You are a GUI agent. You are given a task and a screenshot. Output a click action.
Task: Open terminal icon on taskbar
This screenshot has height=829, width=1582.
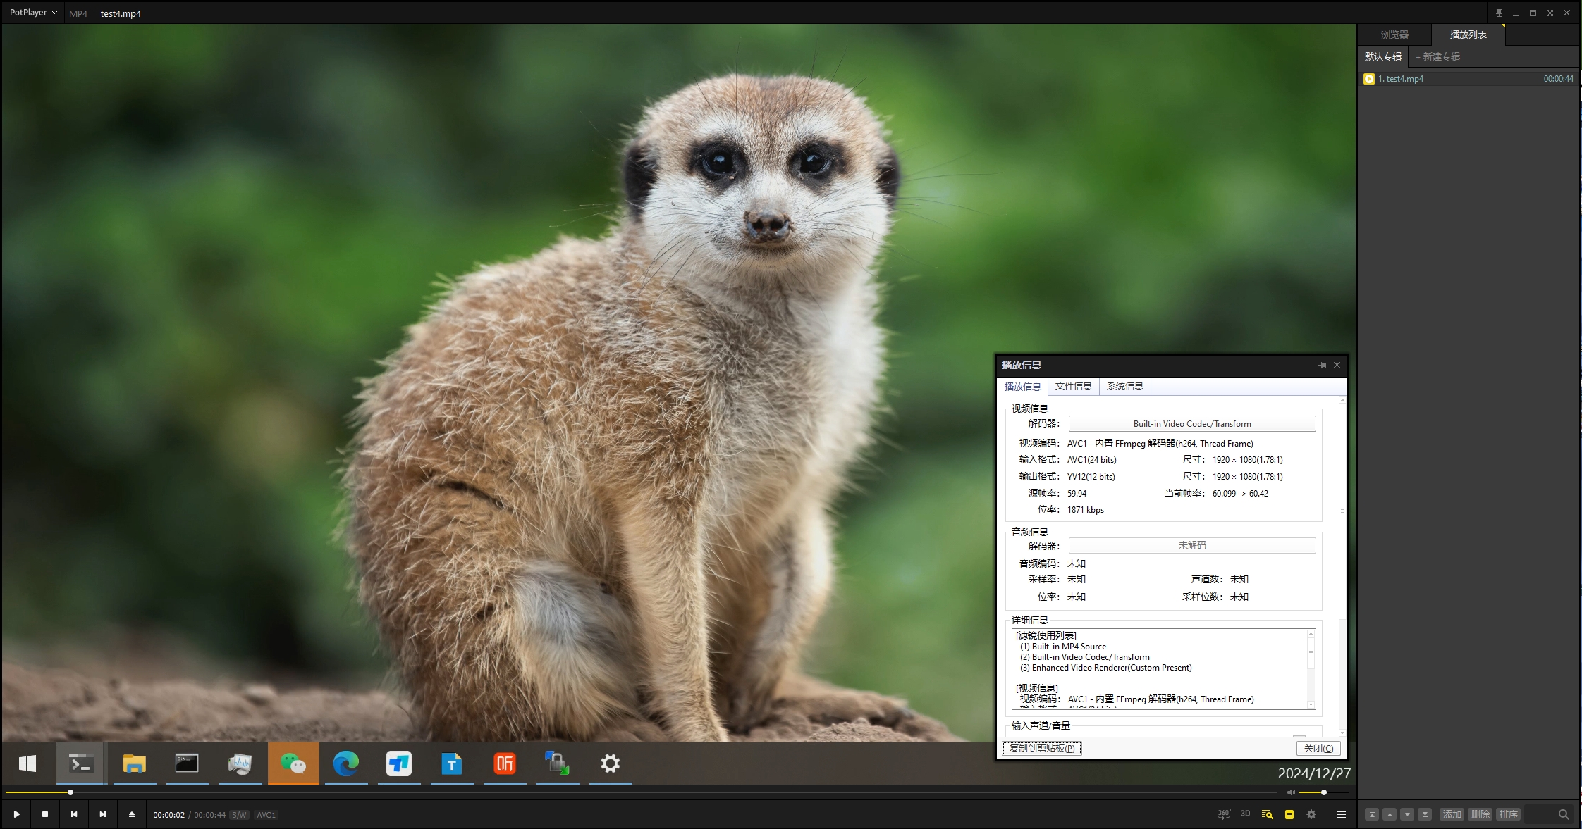(x=81, y=763)
